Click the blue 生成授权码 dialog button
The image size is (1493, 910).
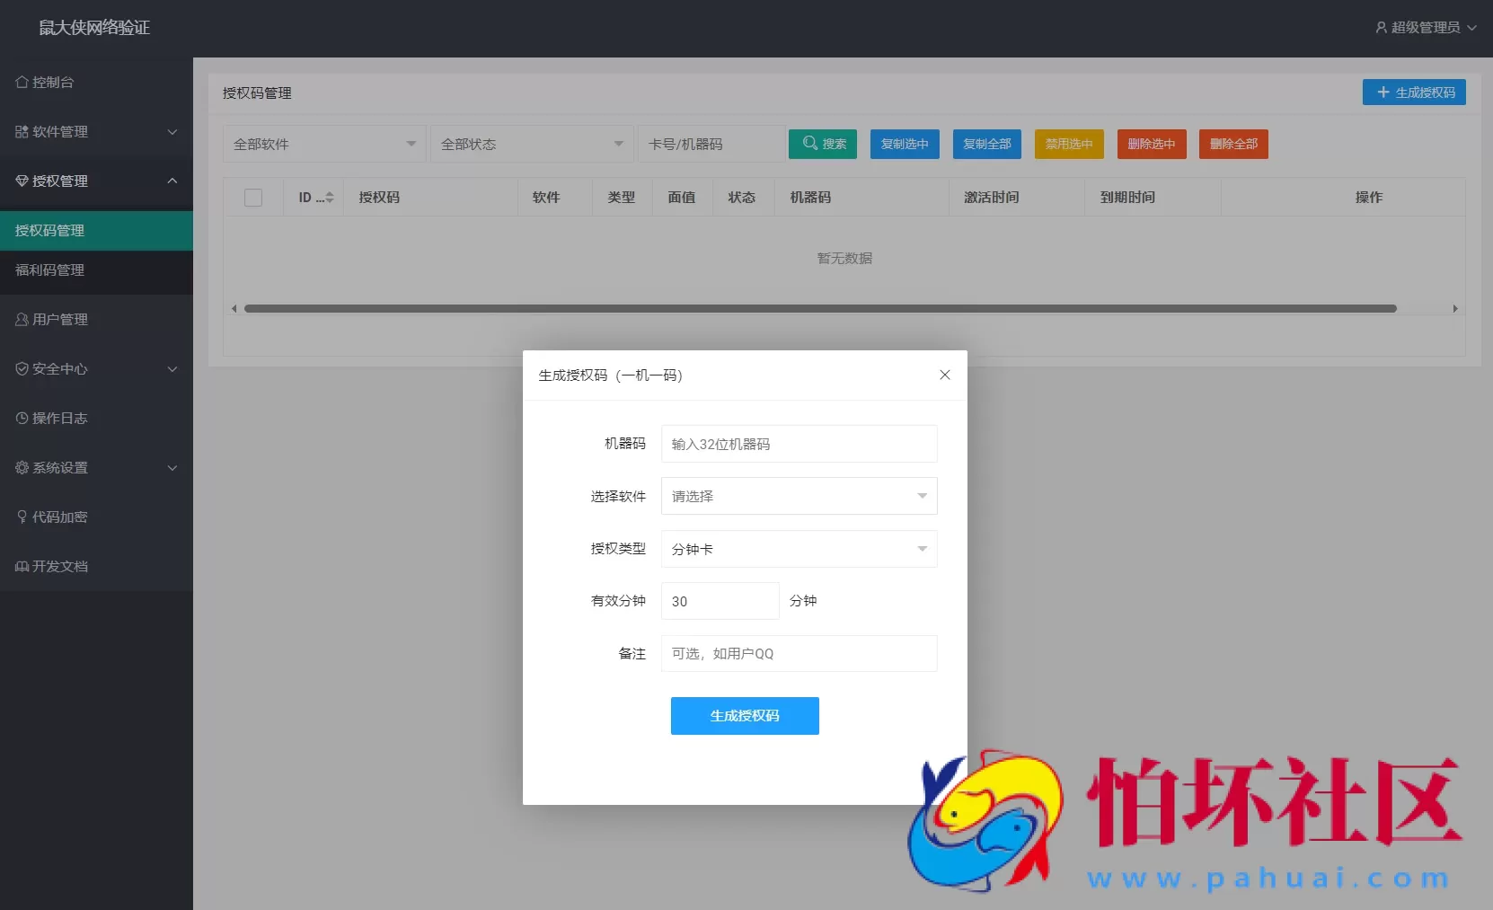tap(744, 716)
